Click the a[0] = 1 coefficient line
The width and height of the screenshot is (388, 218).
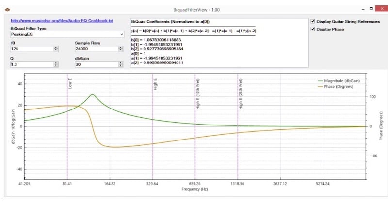pos(139,54)
